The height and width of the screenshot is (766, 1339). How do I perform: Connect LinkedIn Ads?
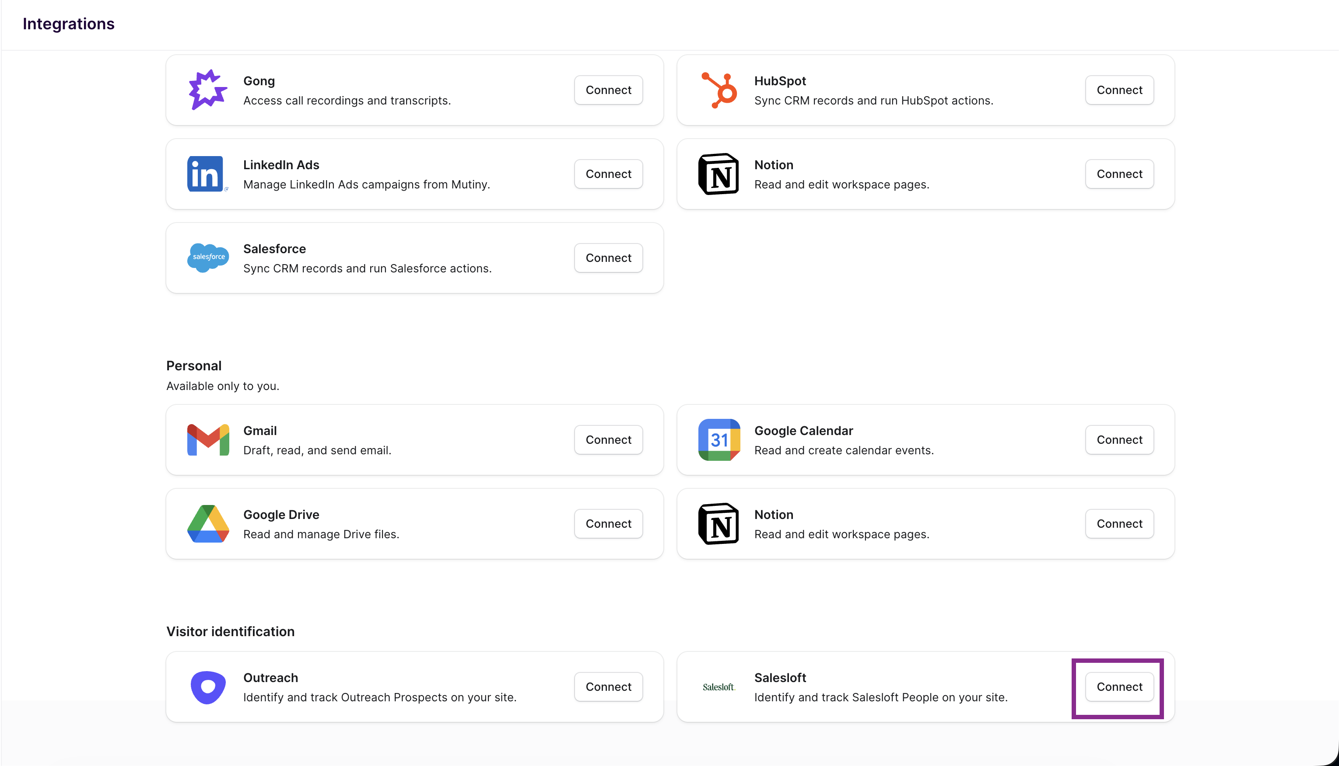(x=608, y=174)
